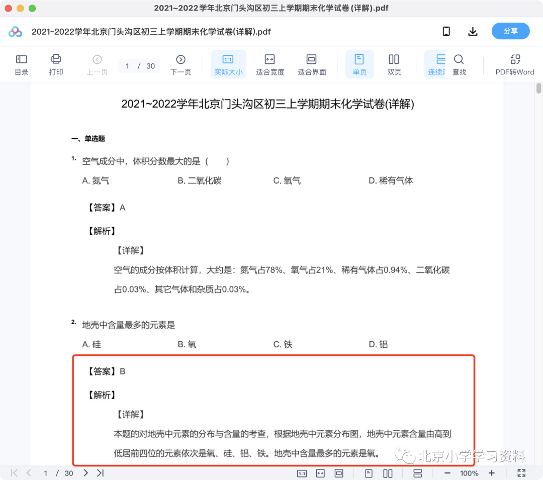Image resolution: width=543 pixels, height=480 pixels.
Task: Click option A. 氮气
Action: pos(96,180)
